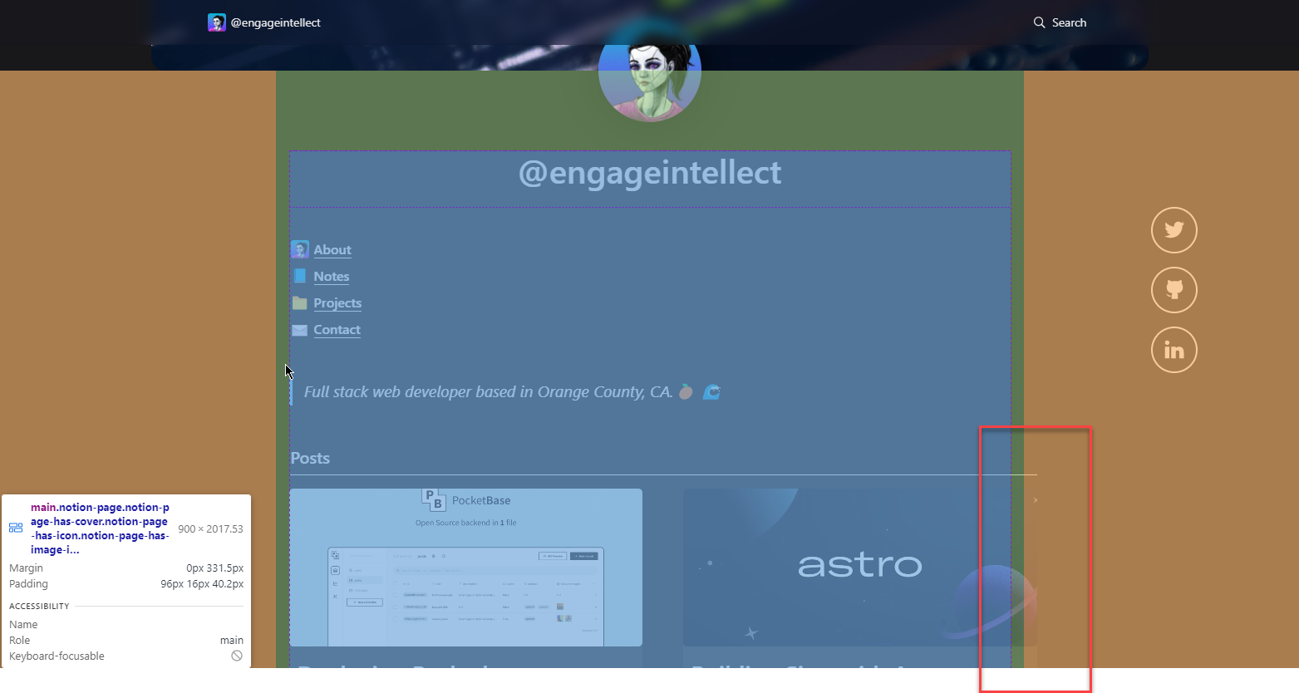The image size is (1299, 693).
Task: Click the envelope icon next to Contact
Action: click(x=299, y=329)
